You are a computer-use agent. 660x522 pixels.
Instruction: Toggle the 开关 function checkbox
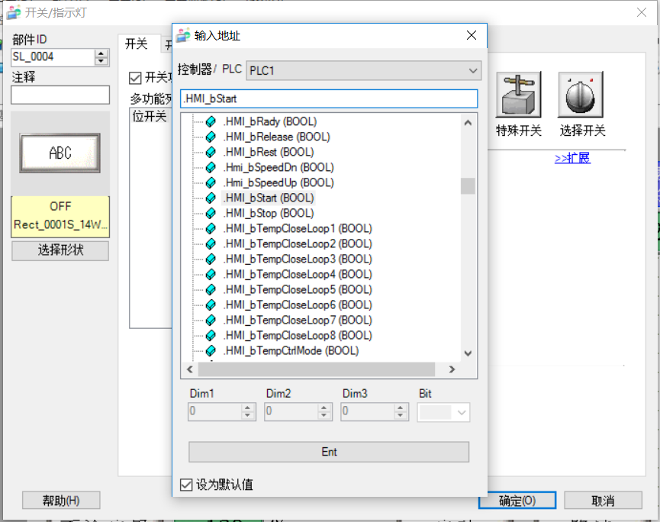[136, 77]
